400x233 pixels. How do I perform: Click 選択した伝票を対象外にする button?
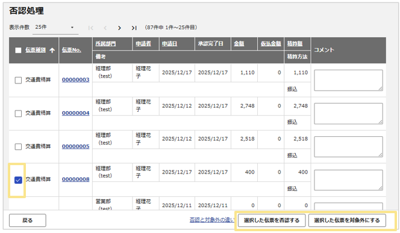pyautogui.click(x=347, y=220)
